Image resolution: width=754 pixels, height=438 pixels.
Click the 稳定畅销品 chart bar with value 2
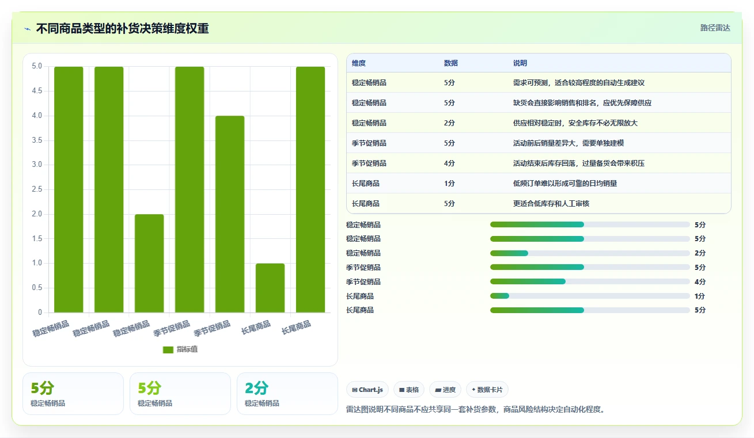149,264
